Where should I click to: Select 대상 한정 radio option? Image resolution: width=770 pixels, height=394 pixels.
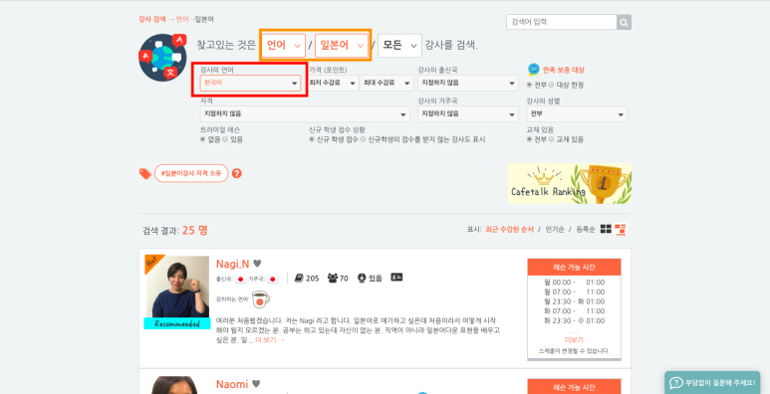pyautogui.click(x=551, y=85)
